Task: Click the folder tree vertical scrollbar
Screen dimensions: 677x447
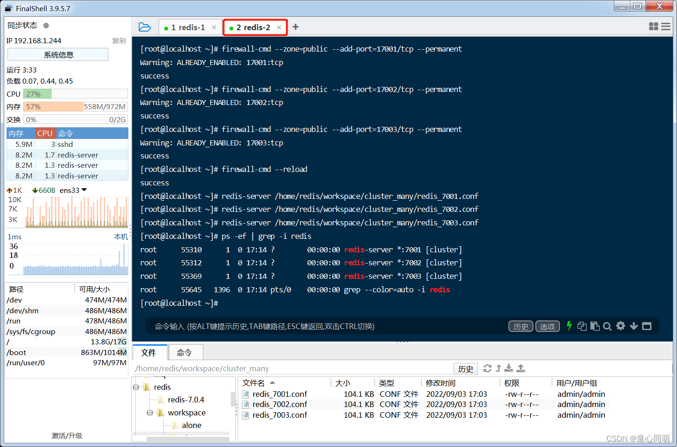Action: tap(233, 400)
